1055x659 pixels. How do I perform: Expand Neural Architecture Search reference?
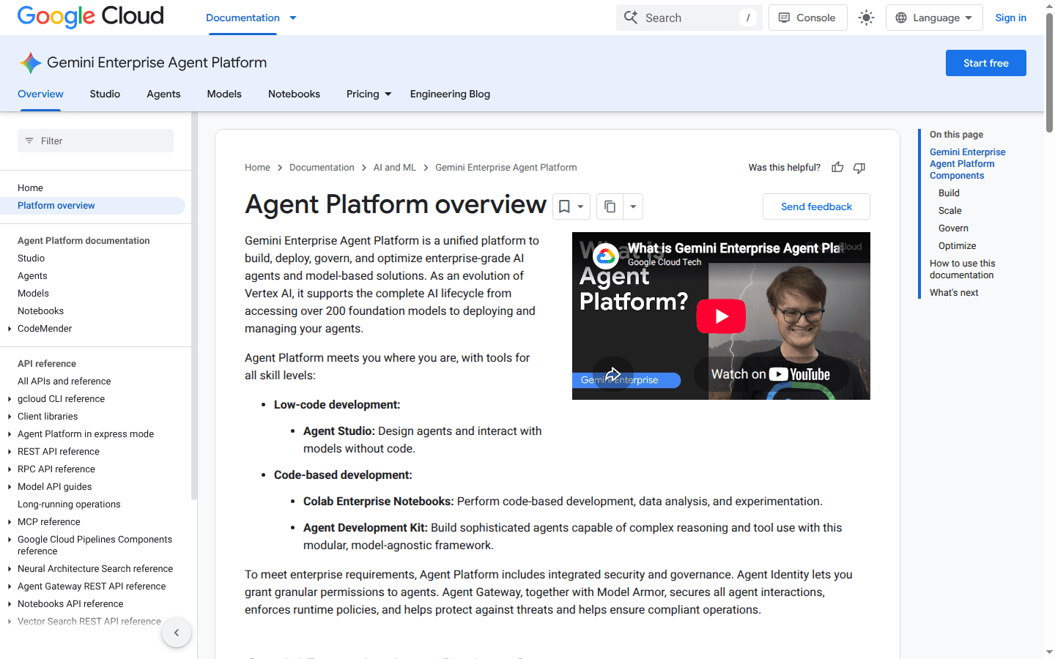pyautogui.click(x=10, y=569)
